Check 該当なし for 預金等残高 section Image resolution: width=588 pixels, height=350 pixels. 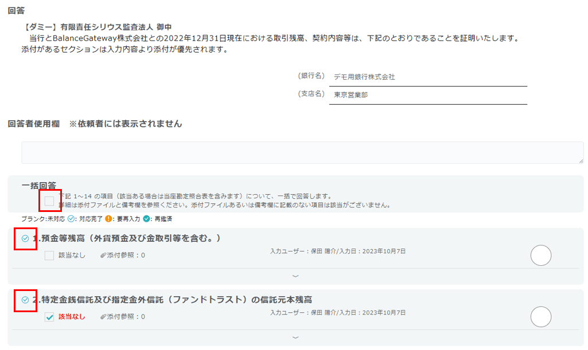[49, 255]
